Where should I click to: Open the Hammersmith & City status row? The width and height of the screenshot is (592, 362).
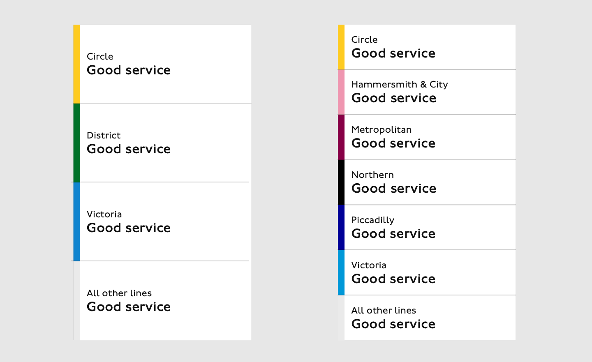pos(427,92)
